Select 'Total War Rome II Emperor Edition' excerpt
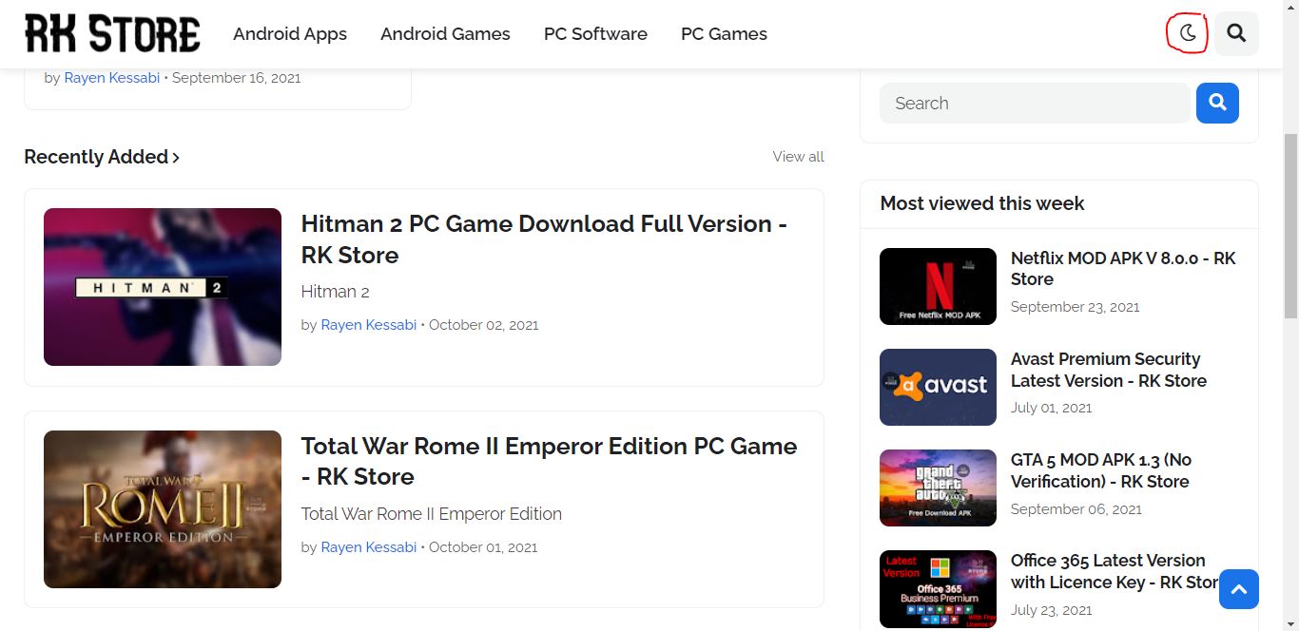Image resolution: width=1299 pixels, height=631 pixels. pyautogui.click(x=431, y=514)
